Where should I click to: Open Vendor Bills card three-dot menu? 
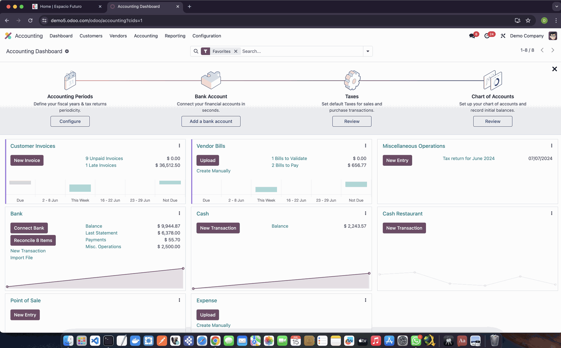tap(366, 146)
